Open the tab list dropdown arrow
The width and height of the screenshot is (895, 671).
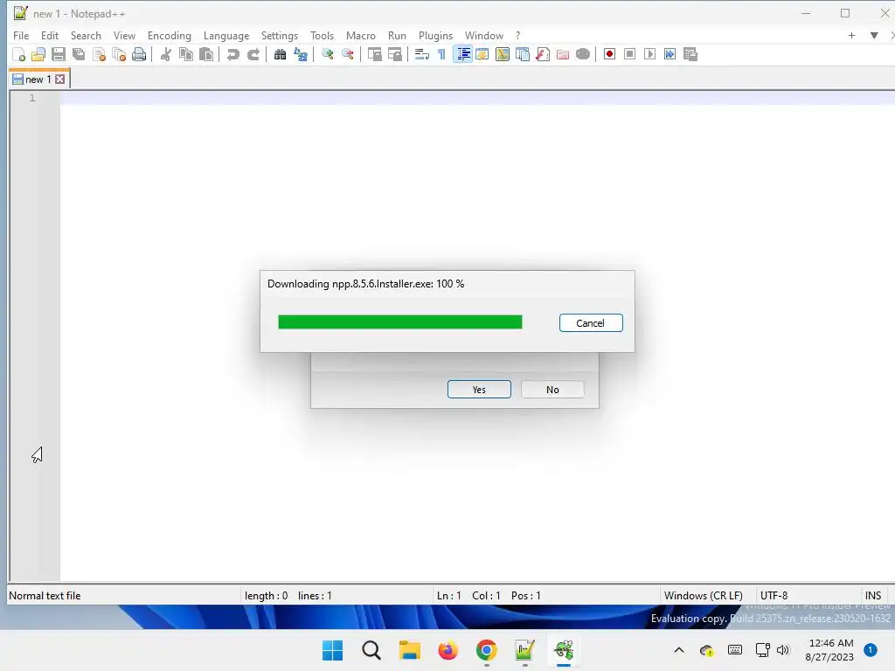[874, 35]
